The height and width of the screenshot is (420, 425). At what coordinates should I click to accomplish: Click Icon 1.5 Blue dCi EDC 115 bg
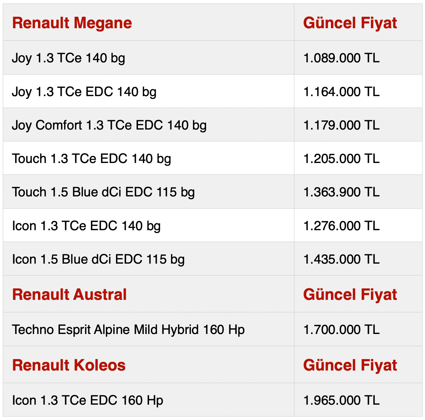[98, 259]
